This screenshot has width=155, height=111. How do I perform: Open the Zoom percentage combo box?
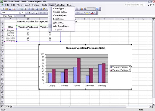click(91, 9)
